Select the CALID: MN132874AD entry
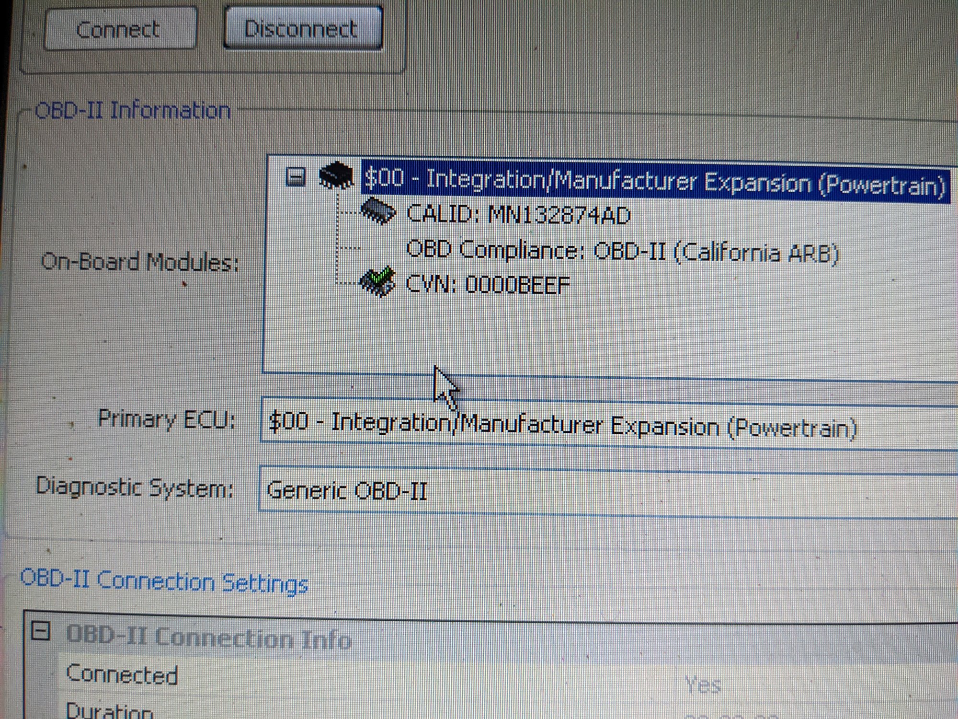Screen dimensions: 958x719 click(x=518, y=215)
